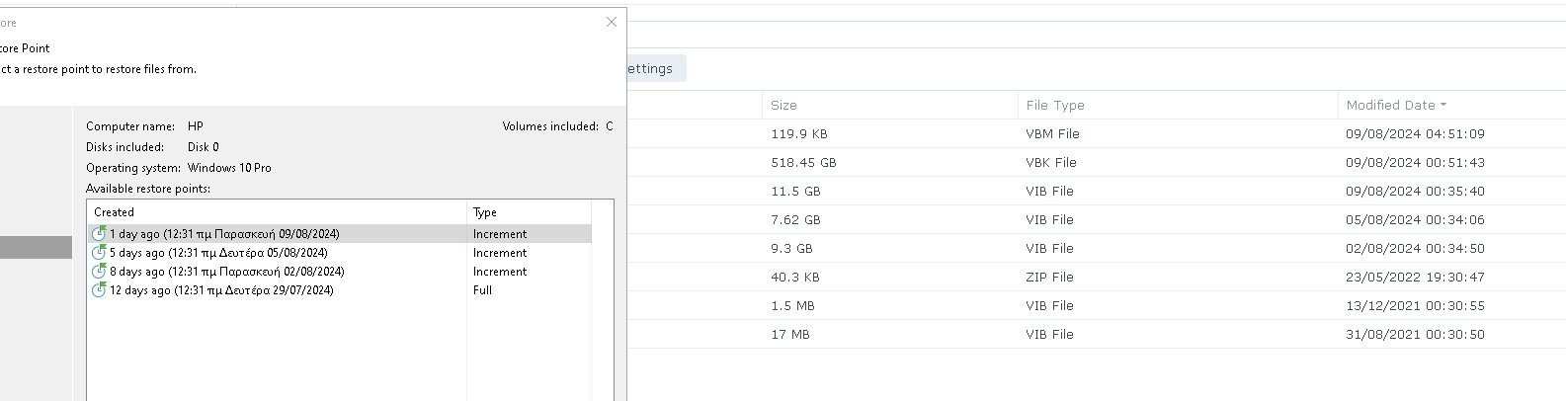
Task: Choose the 12 days ago Full restore point
Action: click(x=339, y=290)
